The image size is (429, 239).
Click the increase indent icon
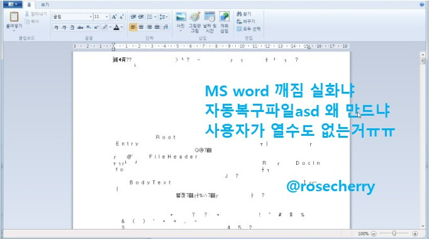(141, 17)
